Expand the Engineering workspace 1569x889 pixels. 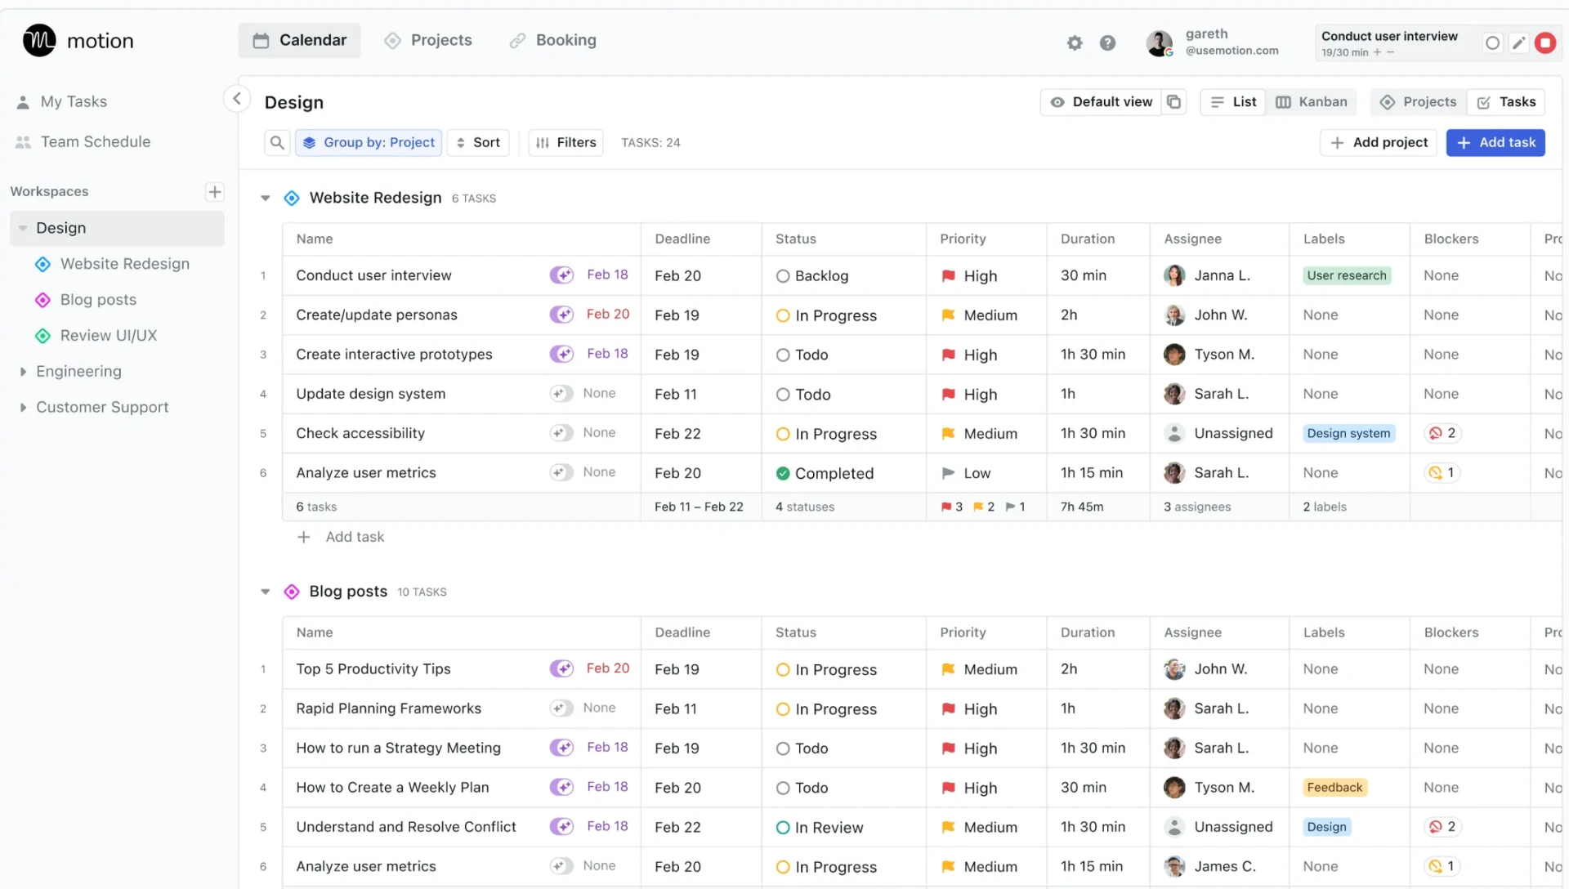click(23, 371)
